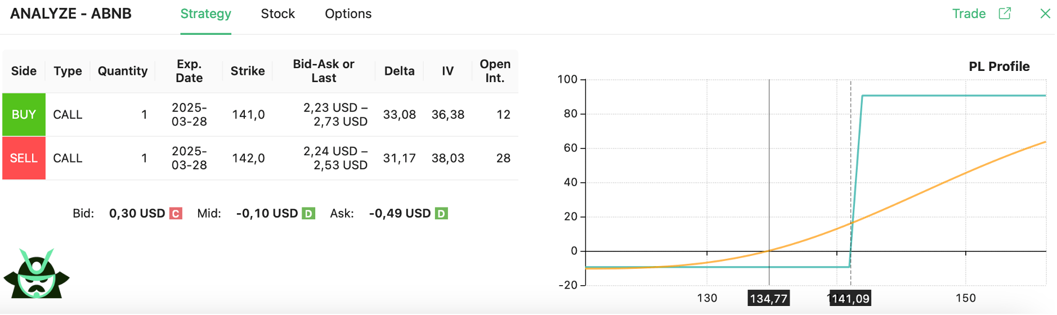Toggle the red SELL side cell
The width and height of the screenshot is (1057, 315).
click(24, 158)
